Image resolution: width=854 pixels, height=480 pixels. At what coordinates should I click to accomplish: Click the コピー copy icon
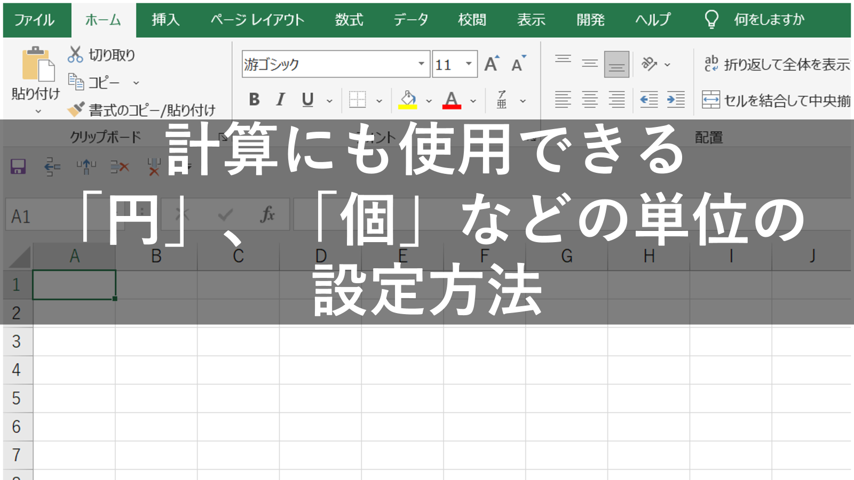(x=76, y=82)
